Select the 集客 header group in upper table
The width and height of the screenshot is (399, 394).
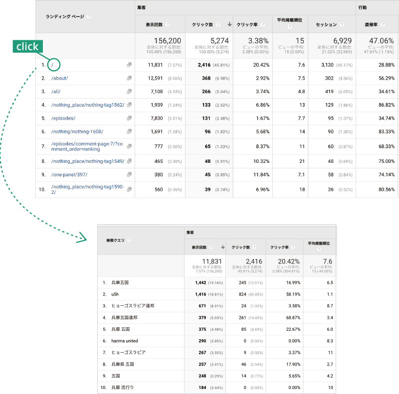[142, 7]
